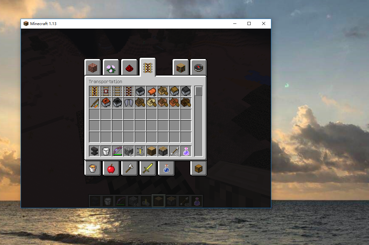Select the enchanted Bow in hotbar
The image size is (369, 245).
tap(117, 151)
